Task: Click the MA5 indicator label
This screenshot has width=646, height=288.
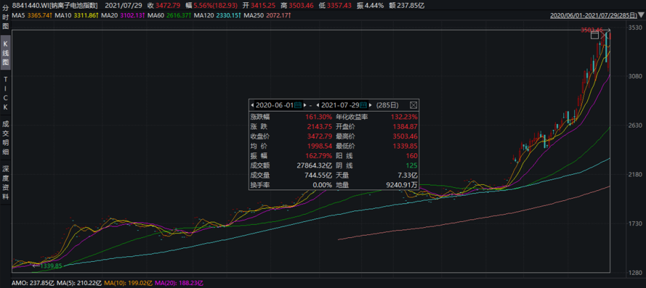Action: 26,15
